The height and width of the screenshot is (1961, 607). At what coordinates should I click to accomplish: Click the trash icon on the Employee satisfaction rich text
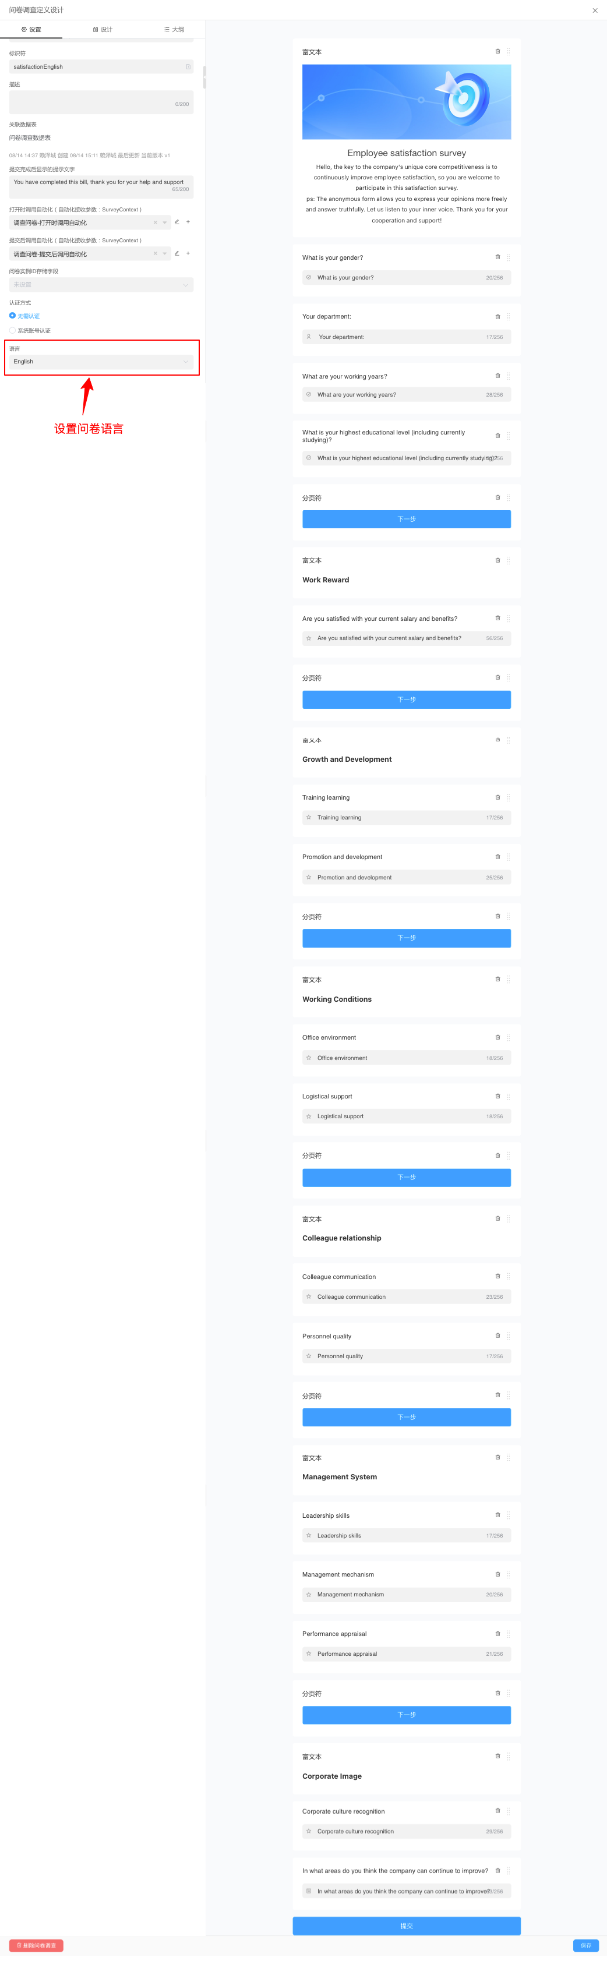(x=497, y=51)
